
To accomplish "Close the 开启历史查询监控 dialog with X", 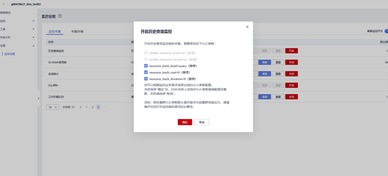I will pyautogui.click(x=247, y=27).
